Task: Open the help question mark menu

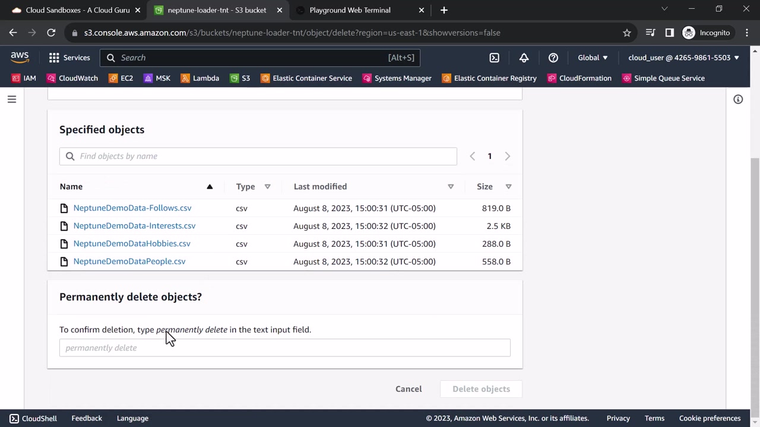Action: coord(553,58)
